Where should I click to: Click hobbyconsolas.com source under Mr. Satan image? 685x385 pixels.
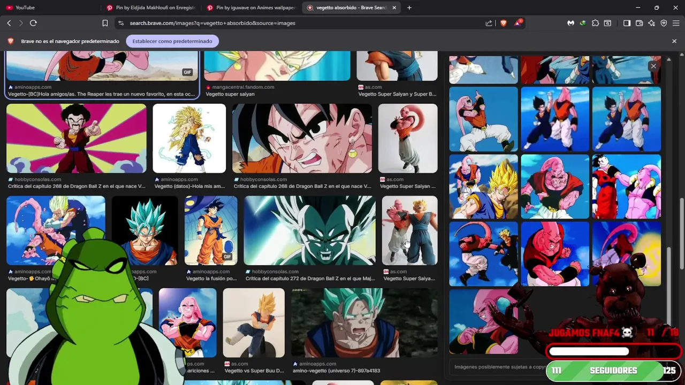point(37,180)
